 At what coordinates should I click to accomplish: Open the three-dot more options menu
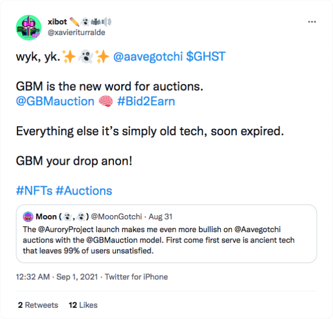click(312, 22)
